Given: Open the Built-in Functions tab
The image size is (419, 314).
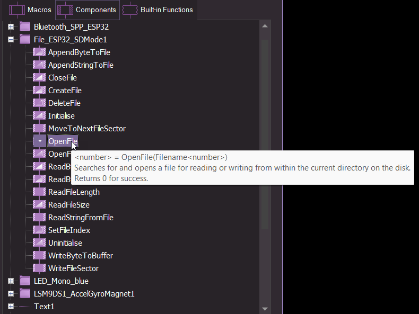Looking at the screenshot, I should [159, 10].
